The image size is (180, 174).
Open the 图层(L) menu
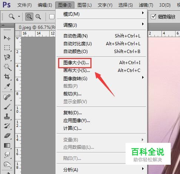pos(84,5)
